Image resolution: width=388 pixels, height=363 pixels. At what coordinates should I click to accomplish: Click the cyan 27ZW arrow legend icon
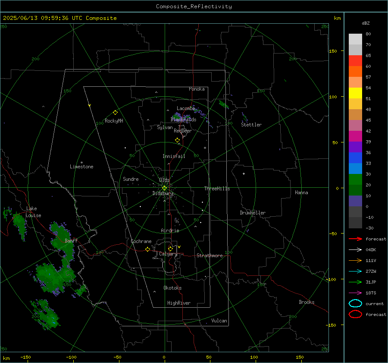coord(355,271)
